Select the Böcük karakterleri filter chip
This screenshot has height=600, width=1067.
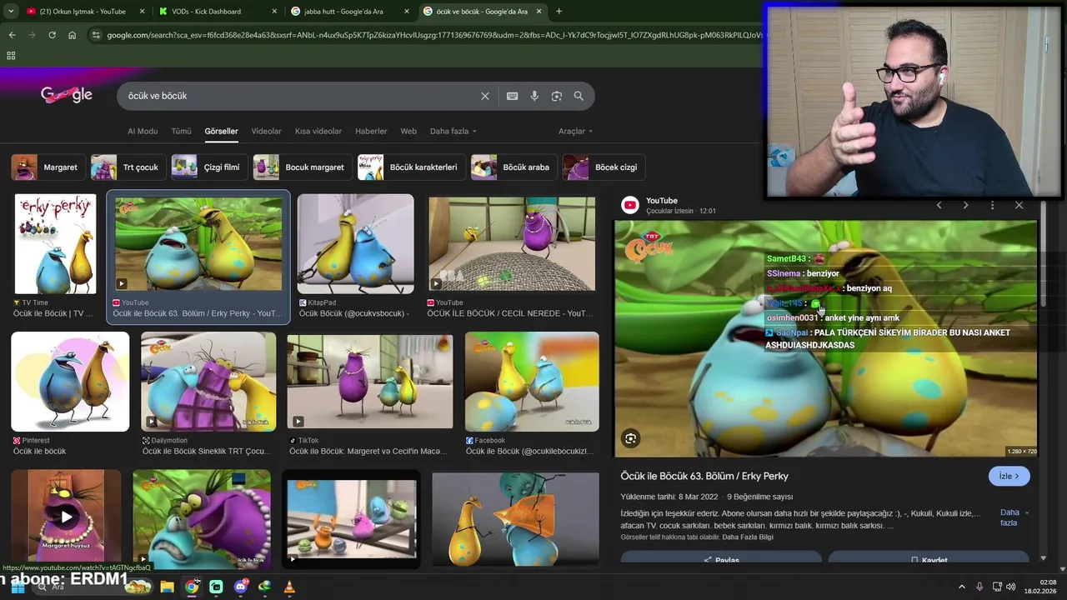(x=411, y=167)
